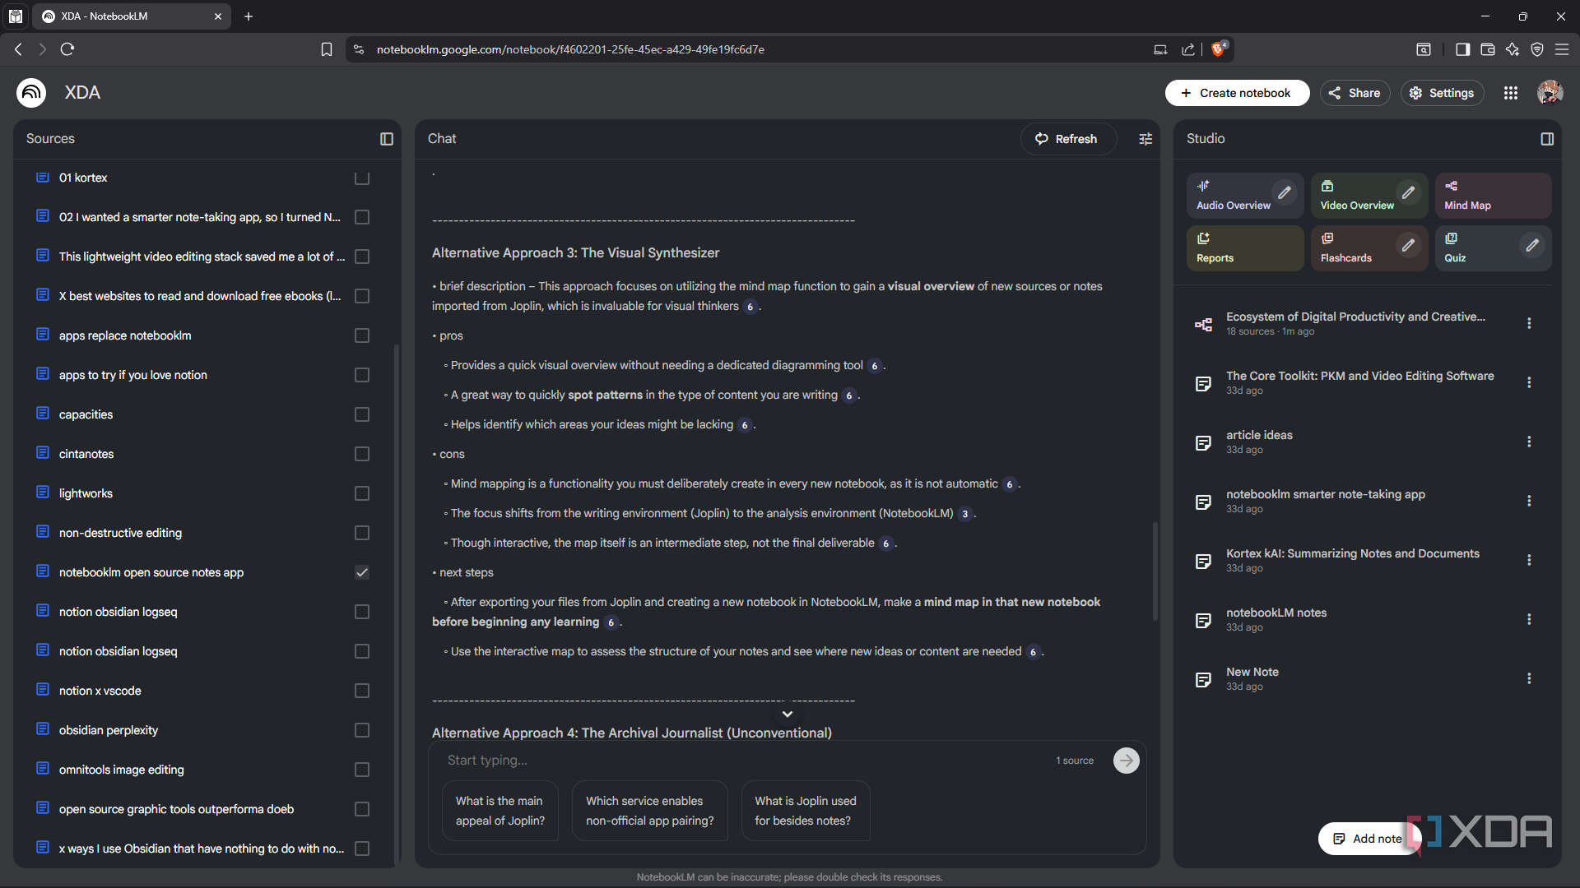Viewport: 1580px width, 888px height.
Task: Click the chat panel scrollbar
Action: pos(1155,571)
